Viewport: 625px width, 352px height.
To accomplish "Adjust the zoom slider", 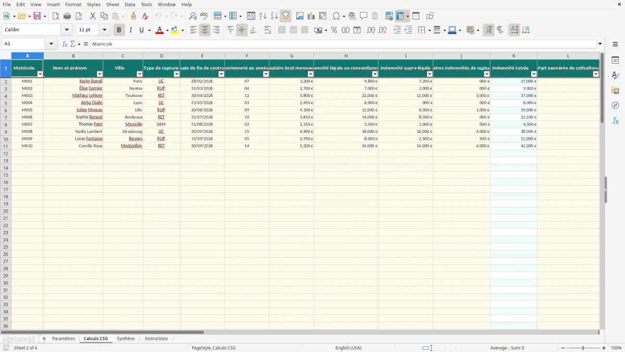I will point(583,348).
